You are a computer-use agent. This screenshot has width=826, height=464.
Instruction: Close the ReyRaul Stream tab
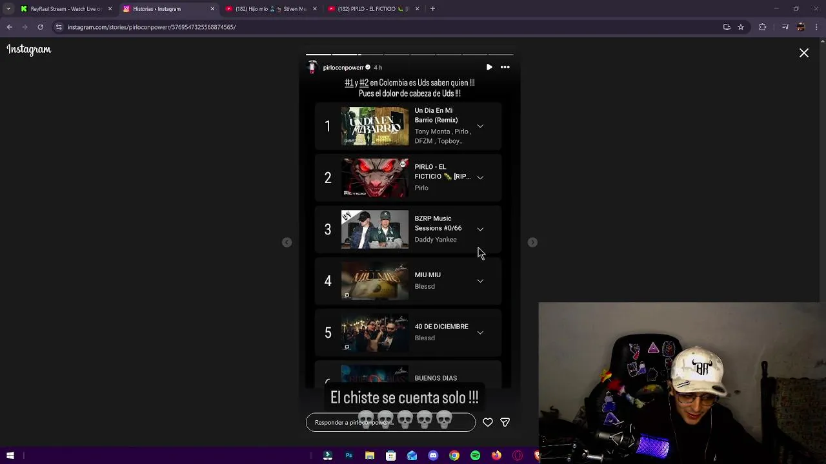click(110, 9)
